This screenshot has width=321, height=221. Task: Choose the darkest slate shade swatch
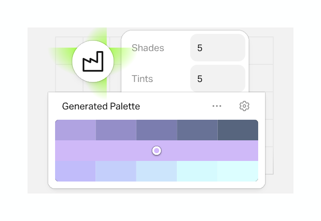[x=238, y=130]
